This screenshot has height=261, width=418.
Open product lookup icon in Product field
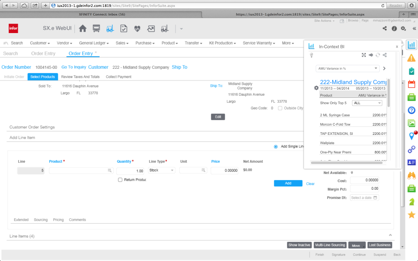tap(110, 171)
